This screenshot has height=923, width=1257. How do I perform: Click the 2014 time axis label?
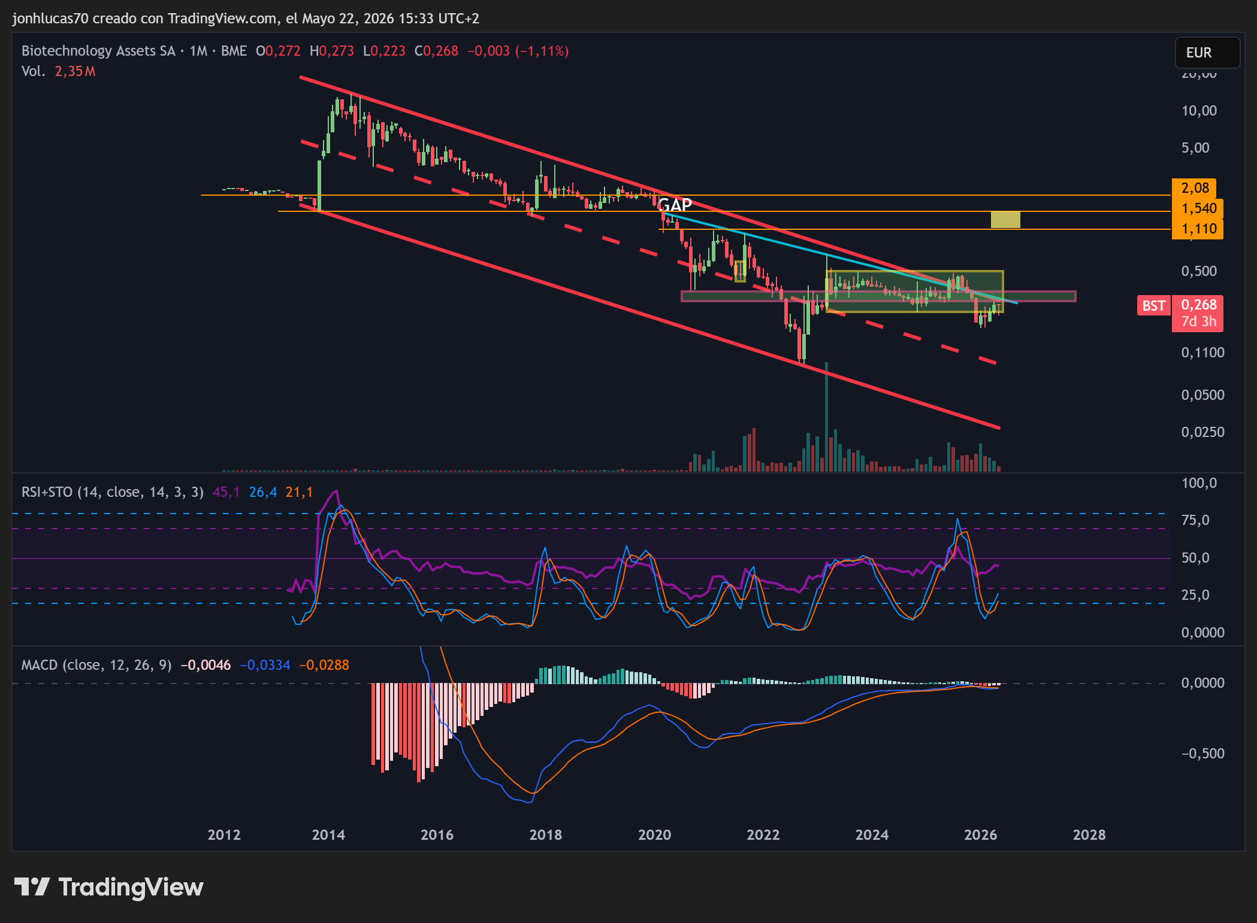pyautogui.click(x=328, y=834)
